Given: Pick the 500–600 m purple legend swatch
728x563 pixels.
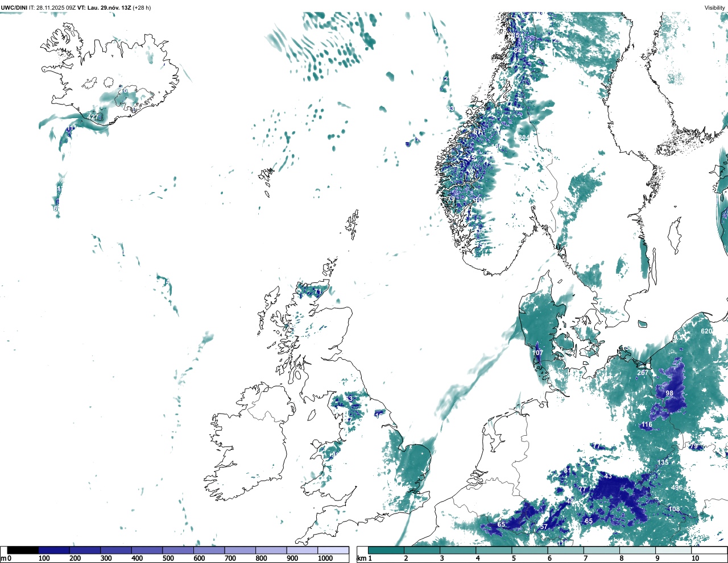Looking at the screenshot, I should point(178,550).
